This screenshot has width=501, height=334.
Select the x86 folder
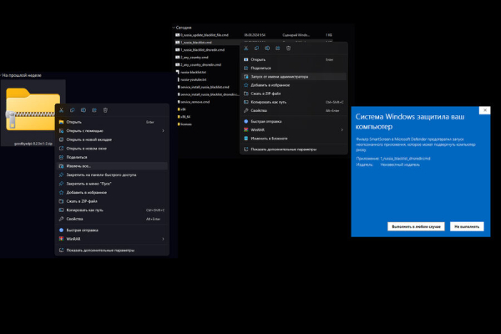(181, 109)
